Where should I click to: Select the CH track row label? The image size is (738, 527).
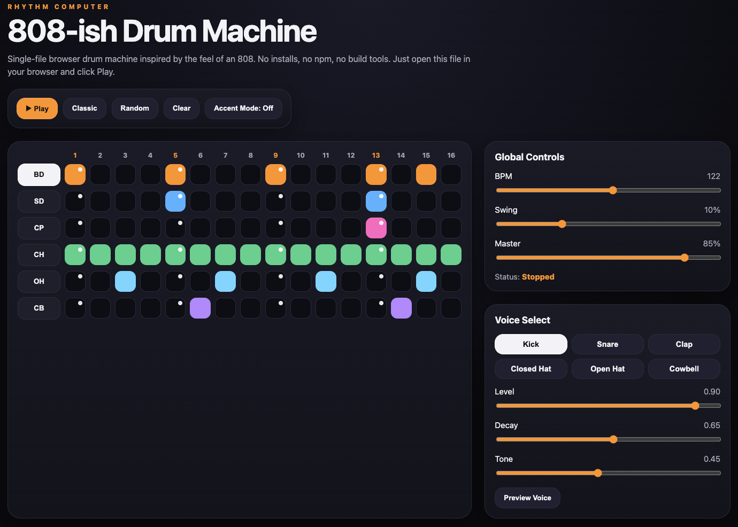pyautogui.click(x=39, y=255)
